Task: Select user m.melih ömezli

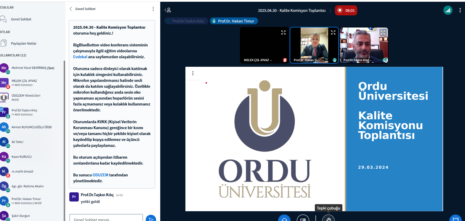Action: [32, 171]
